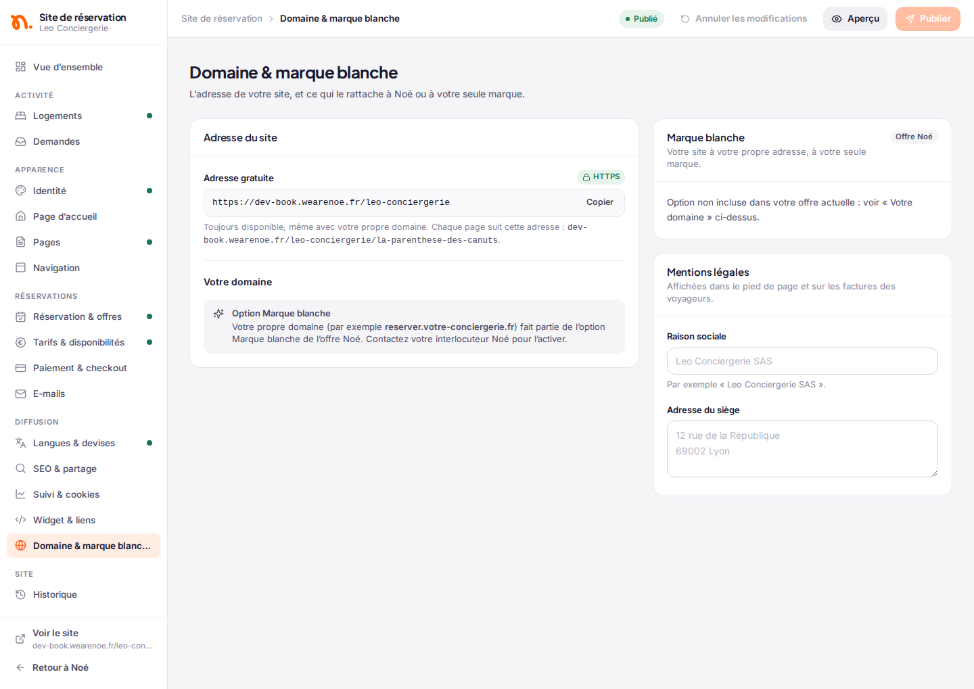Click the Navigation layout icon
This screenshot has height=689, width=974.
pos(21,268)
